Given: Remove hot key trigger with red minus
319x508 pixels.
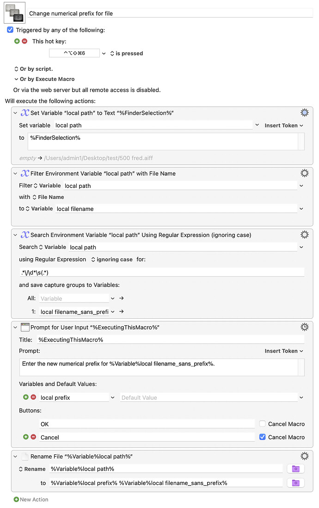Looking at the screenshot, I should point(25,41).
